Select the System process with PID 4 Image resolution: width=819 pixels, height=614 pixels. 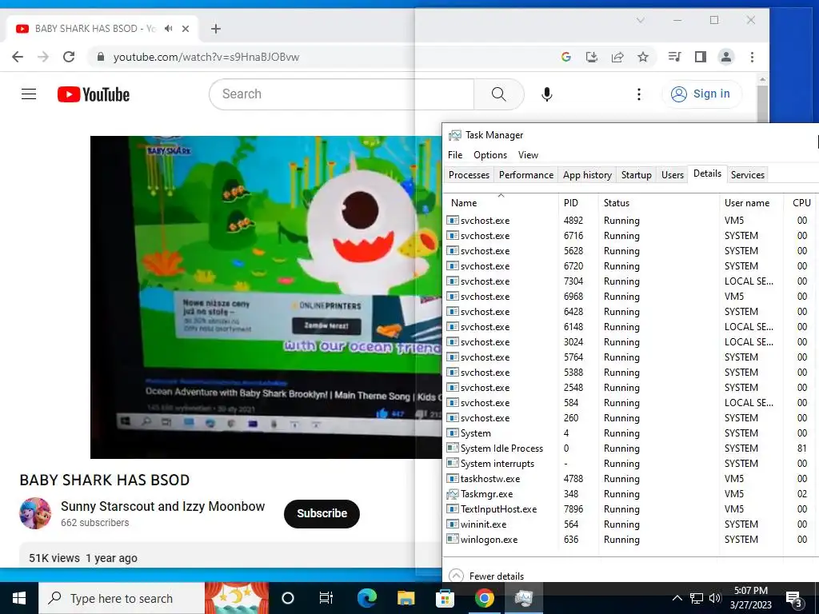coord(632,433)
